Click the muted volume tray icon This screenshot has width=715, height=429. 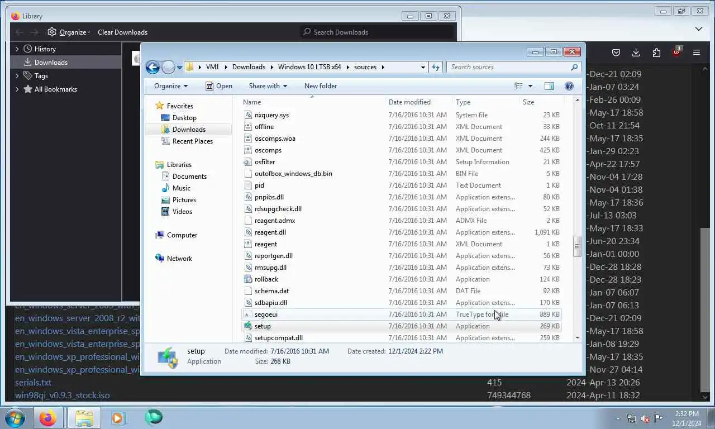[x=645, y=418]
